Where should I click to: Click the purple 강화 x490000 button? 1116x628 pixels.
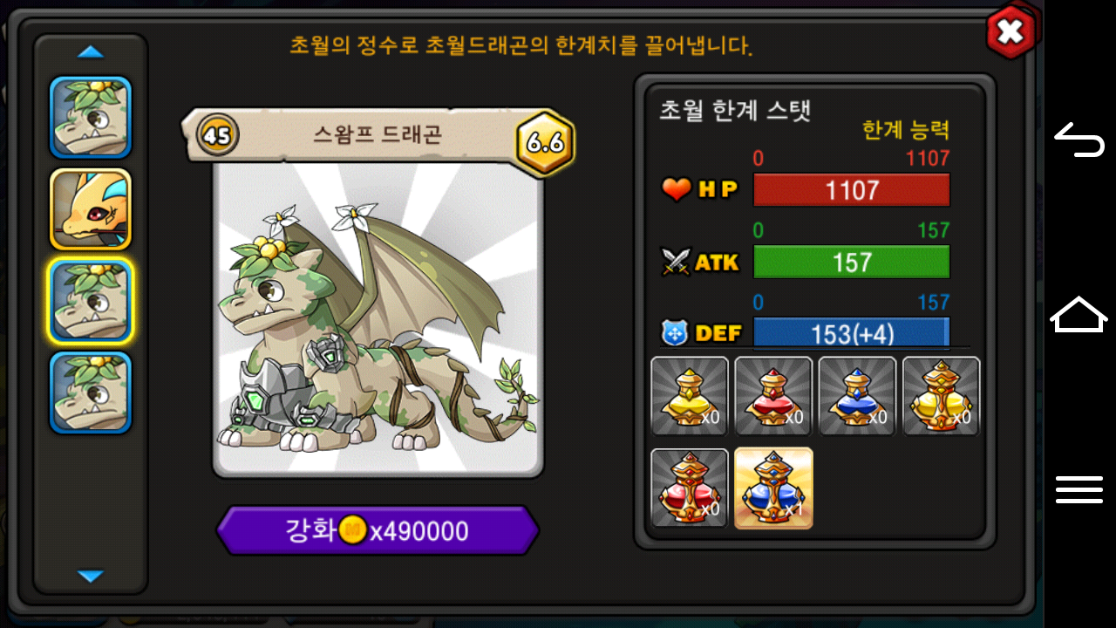[x=378, y=530]
